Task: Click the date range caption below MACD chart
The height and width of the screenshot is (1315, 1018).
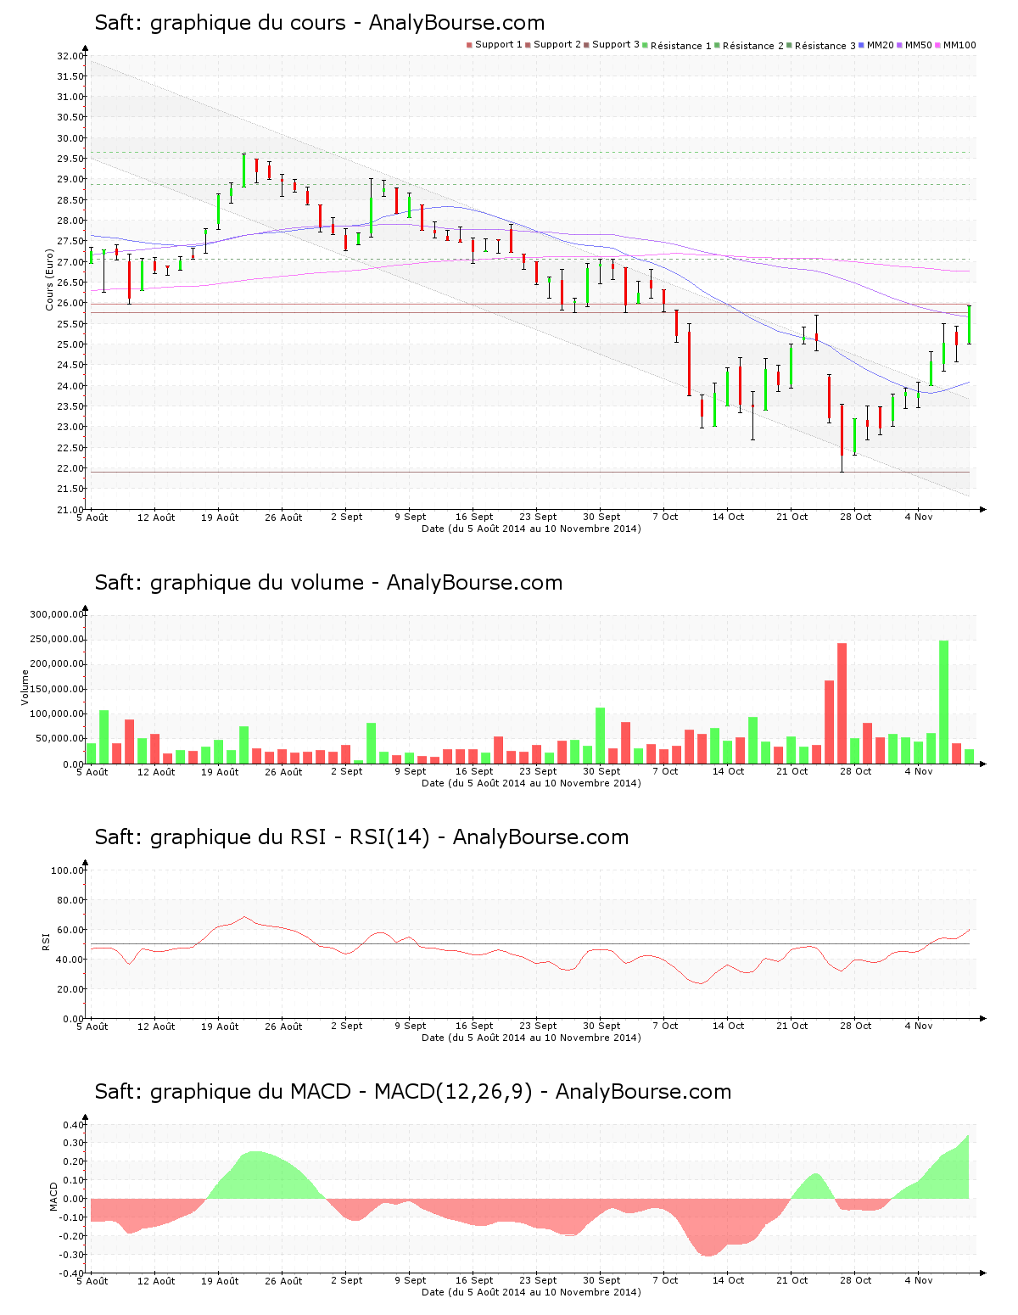Action: coord(531,1292)
